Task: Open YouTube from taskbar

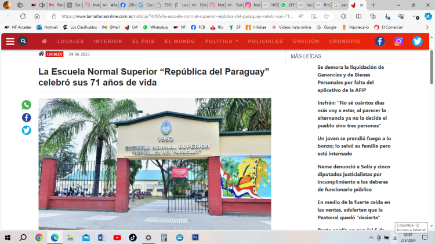Action: pos(117,238)
